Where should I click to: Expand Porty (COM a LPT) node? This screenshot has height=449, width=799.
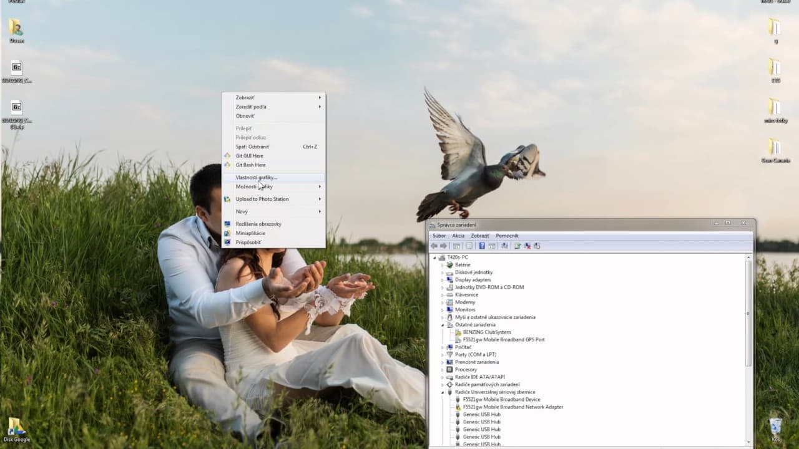[x=443, y=355]
